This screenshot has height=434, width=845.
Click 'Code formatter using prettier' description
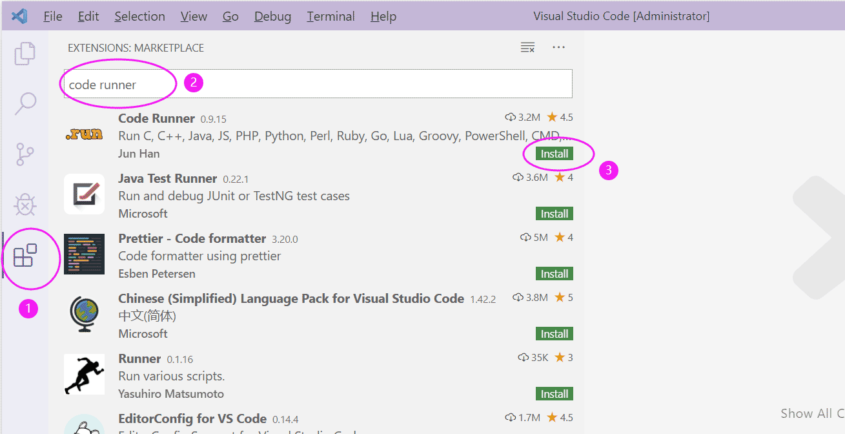coord(200,256)
